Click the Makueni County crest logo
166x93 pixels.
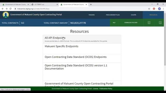coord(6,15)
